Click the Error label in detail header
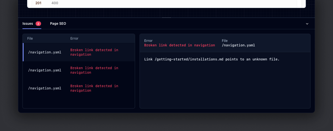 click(x=148, y=41)
